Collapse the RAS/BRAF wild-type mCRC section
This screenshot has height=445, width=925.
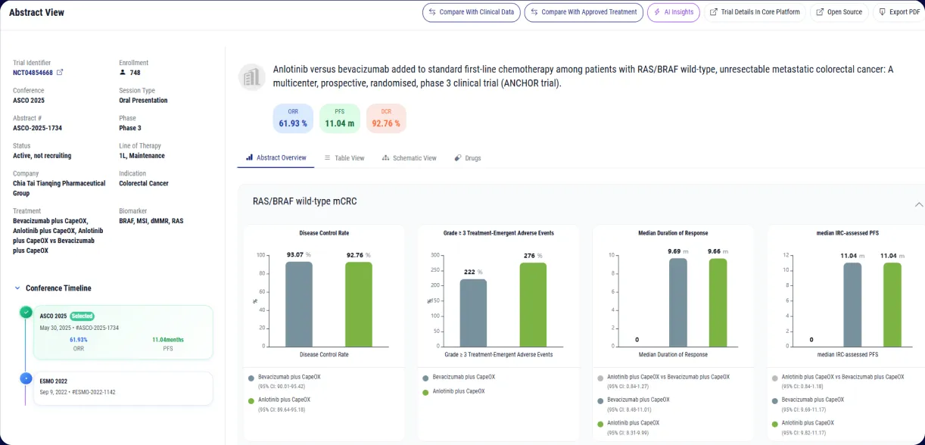[918, 204]
